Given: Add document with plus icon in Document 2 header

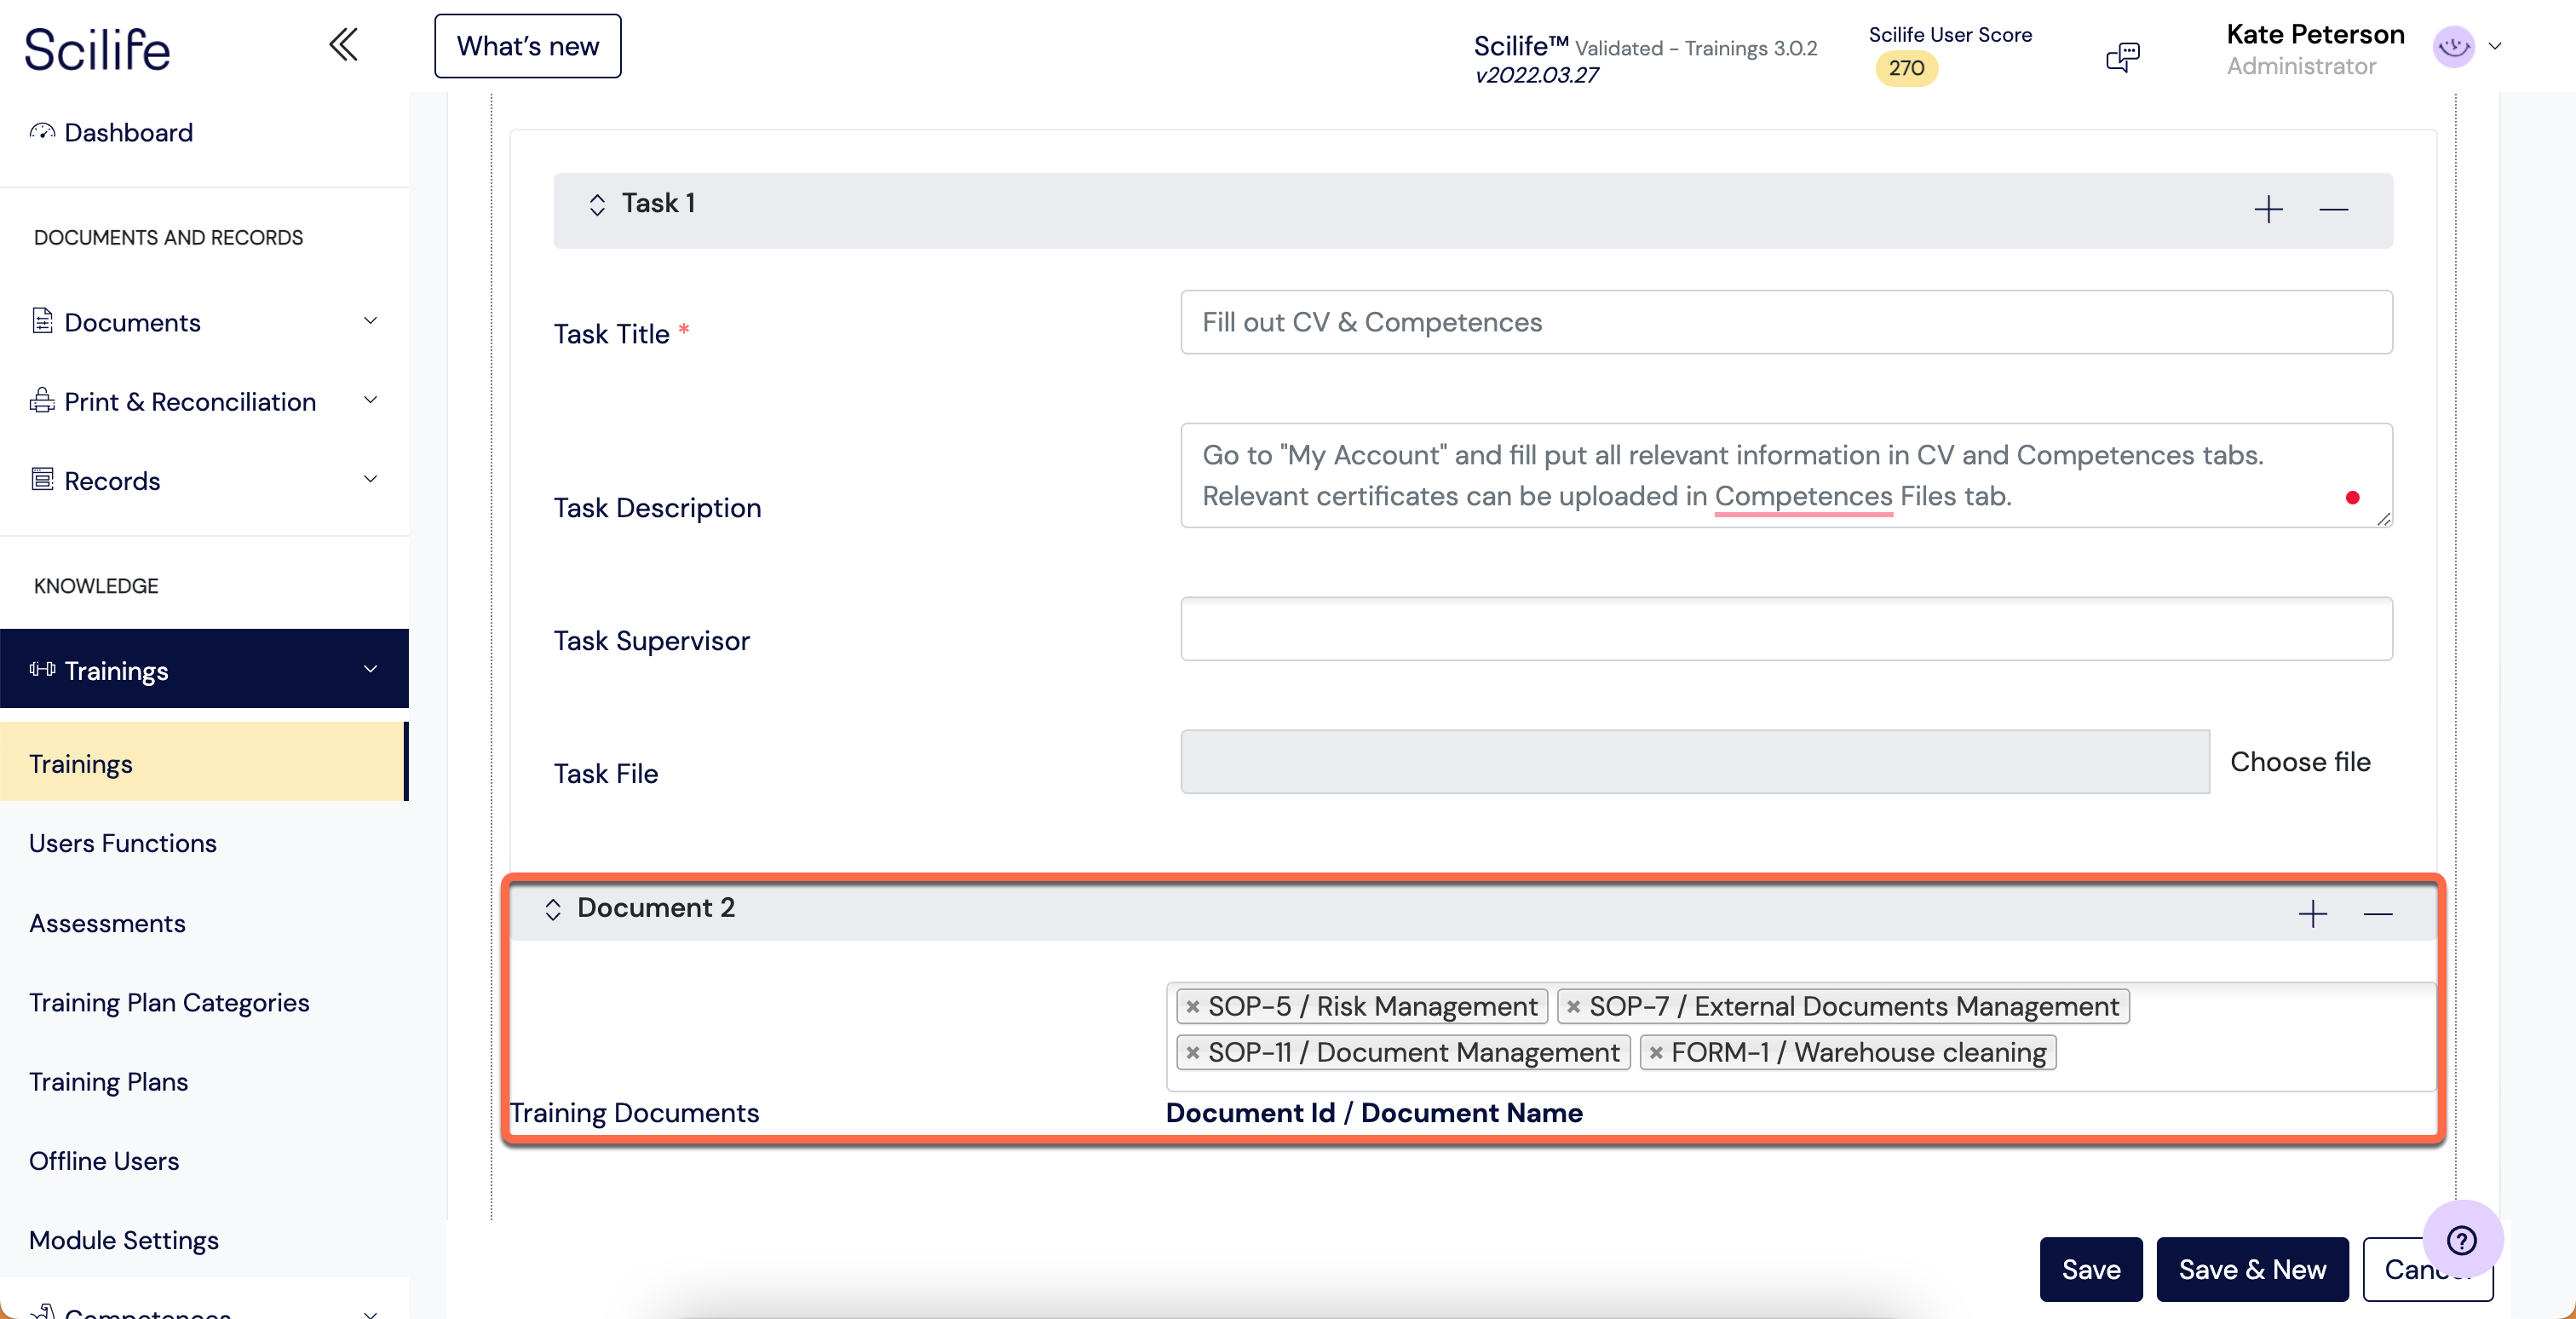Looking at the screenshot, I should [2312, 914].
